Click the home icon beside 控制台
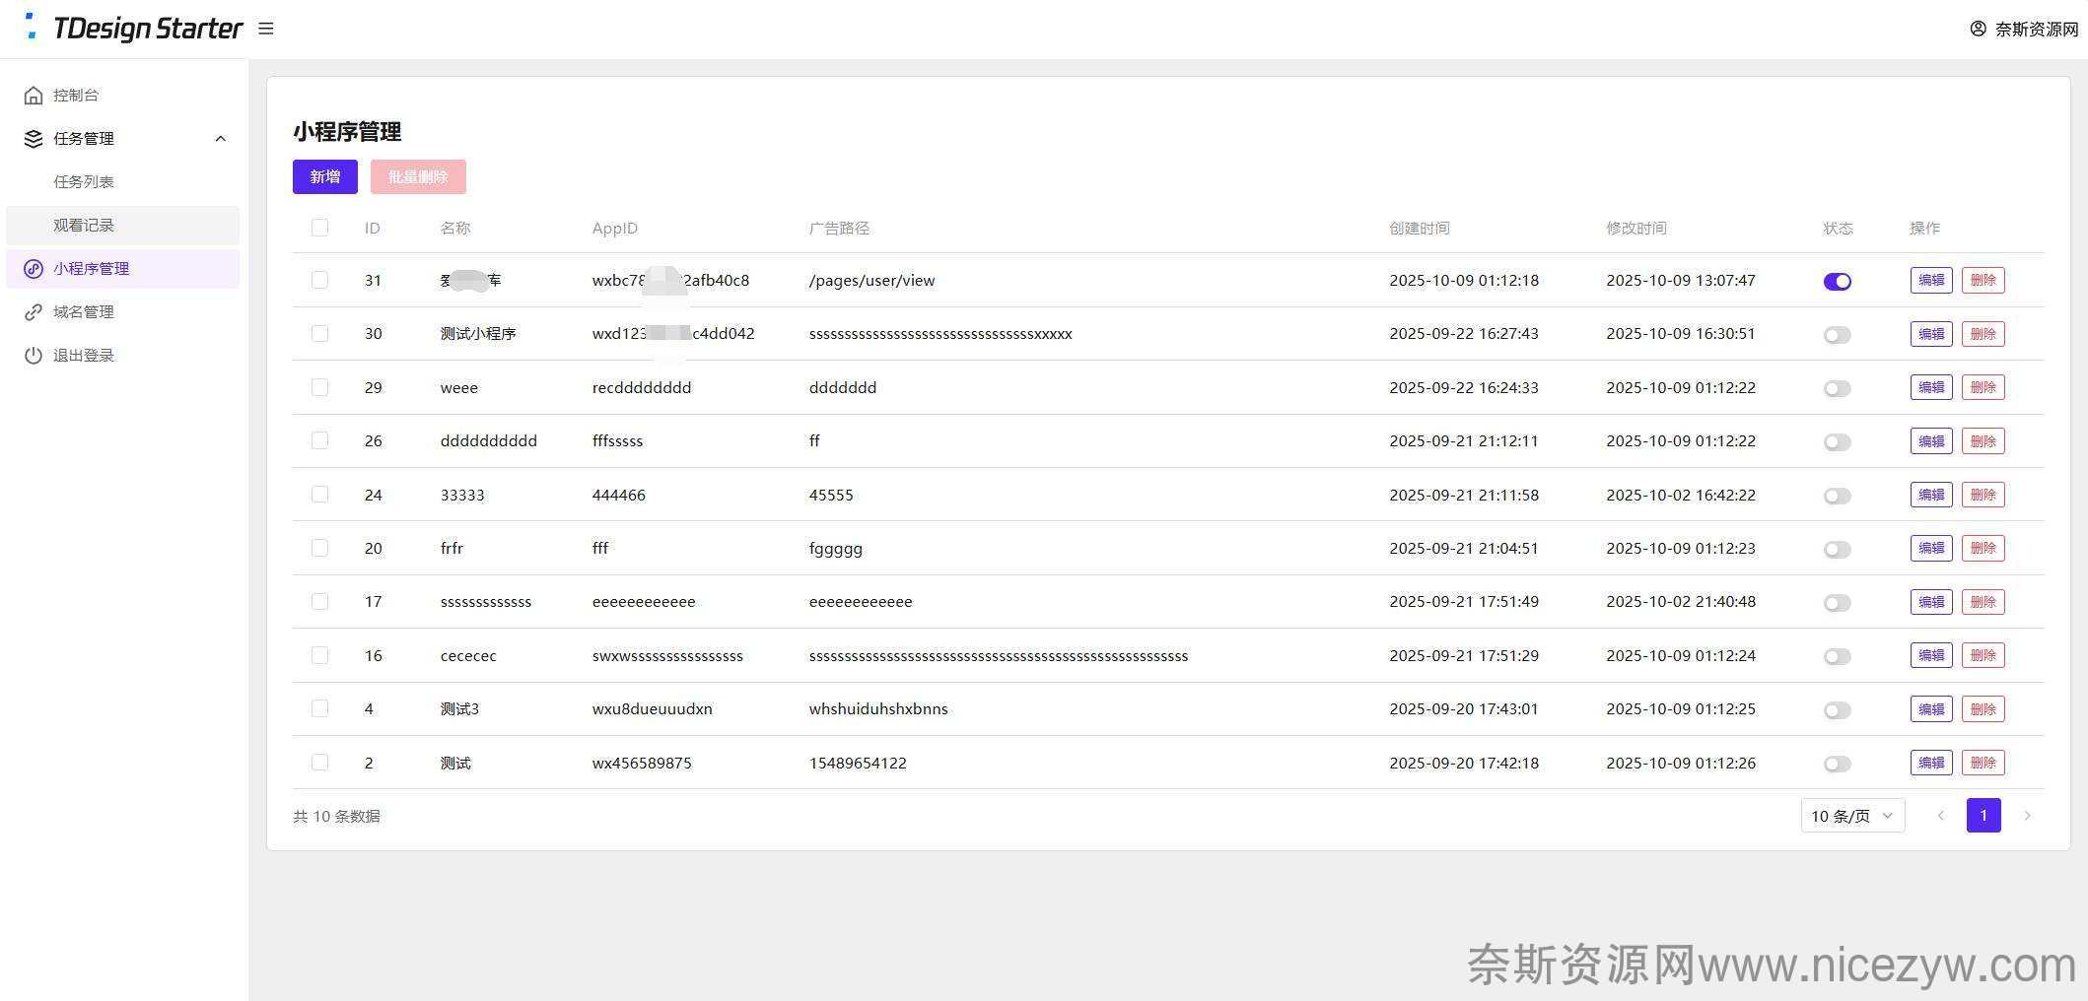Image resolution: width=2088 pixels, height=1001 pixels. (x=34, y=96)
